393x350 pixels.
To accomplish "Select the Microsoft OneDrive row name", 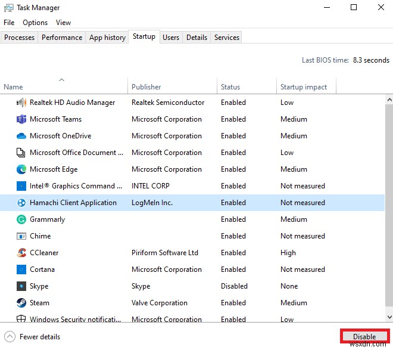I will tap(60, 136).
